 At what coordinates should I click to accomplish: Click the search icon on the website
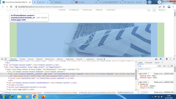coord(149,10)
